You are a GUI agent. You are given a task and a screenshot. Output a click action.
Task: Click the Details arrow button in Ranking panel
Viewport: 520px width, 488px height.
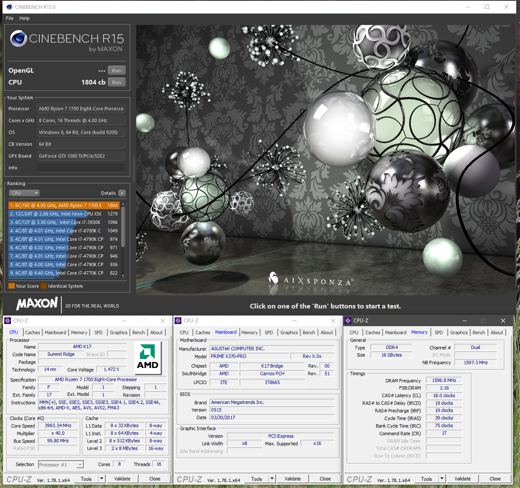pos(122,193)
